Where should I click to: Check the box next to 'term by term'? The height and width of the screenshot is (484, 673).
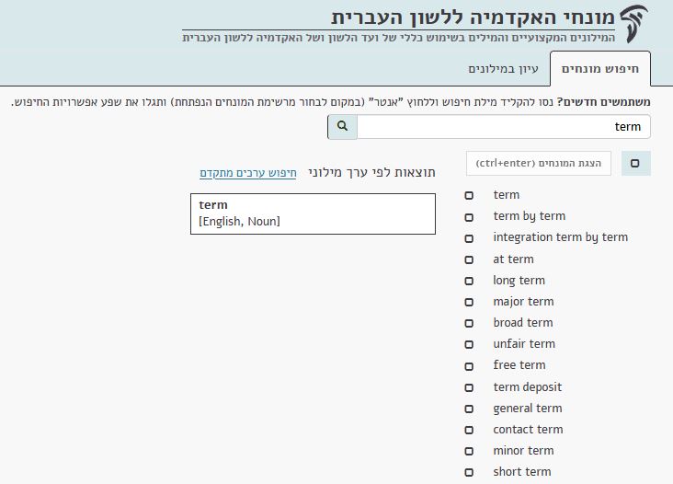coord(469,217)
